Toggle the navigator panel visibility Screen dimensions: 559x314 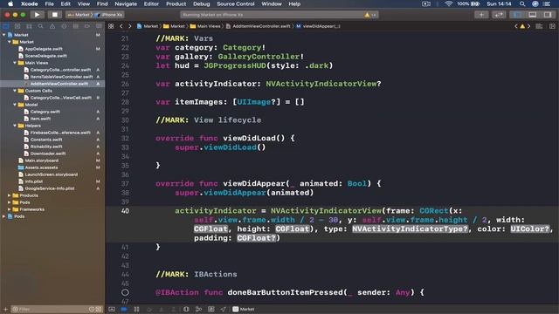(x=517, y=15)
